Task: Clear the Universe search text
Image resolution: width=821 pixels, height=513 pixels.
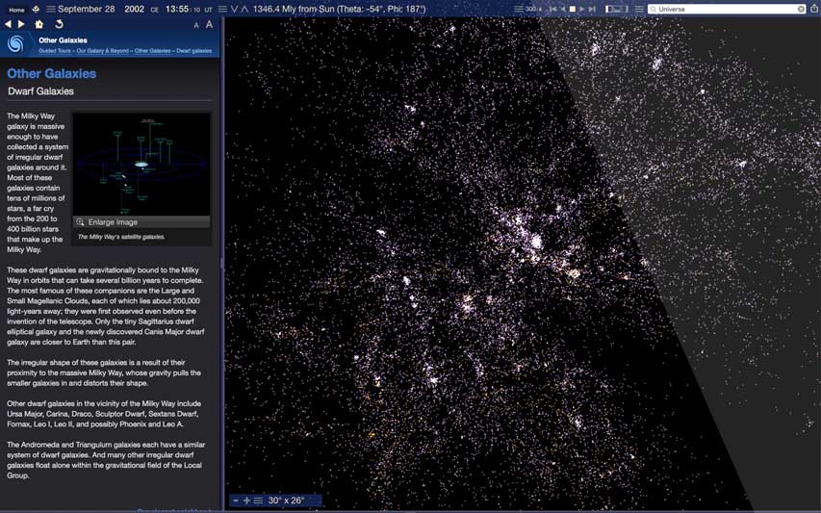Action: pyautogui.click(x=801, y=9)
